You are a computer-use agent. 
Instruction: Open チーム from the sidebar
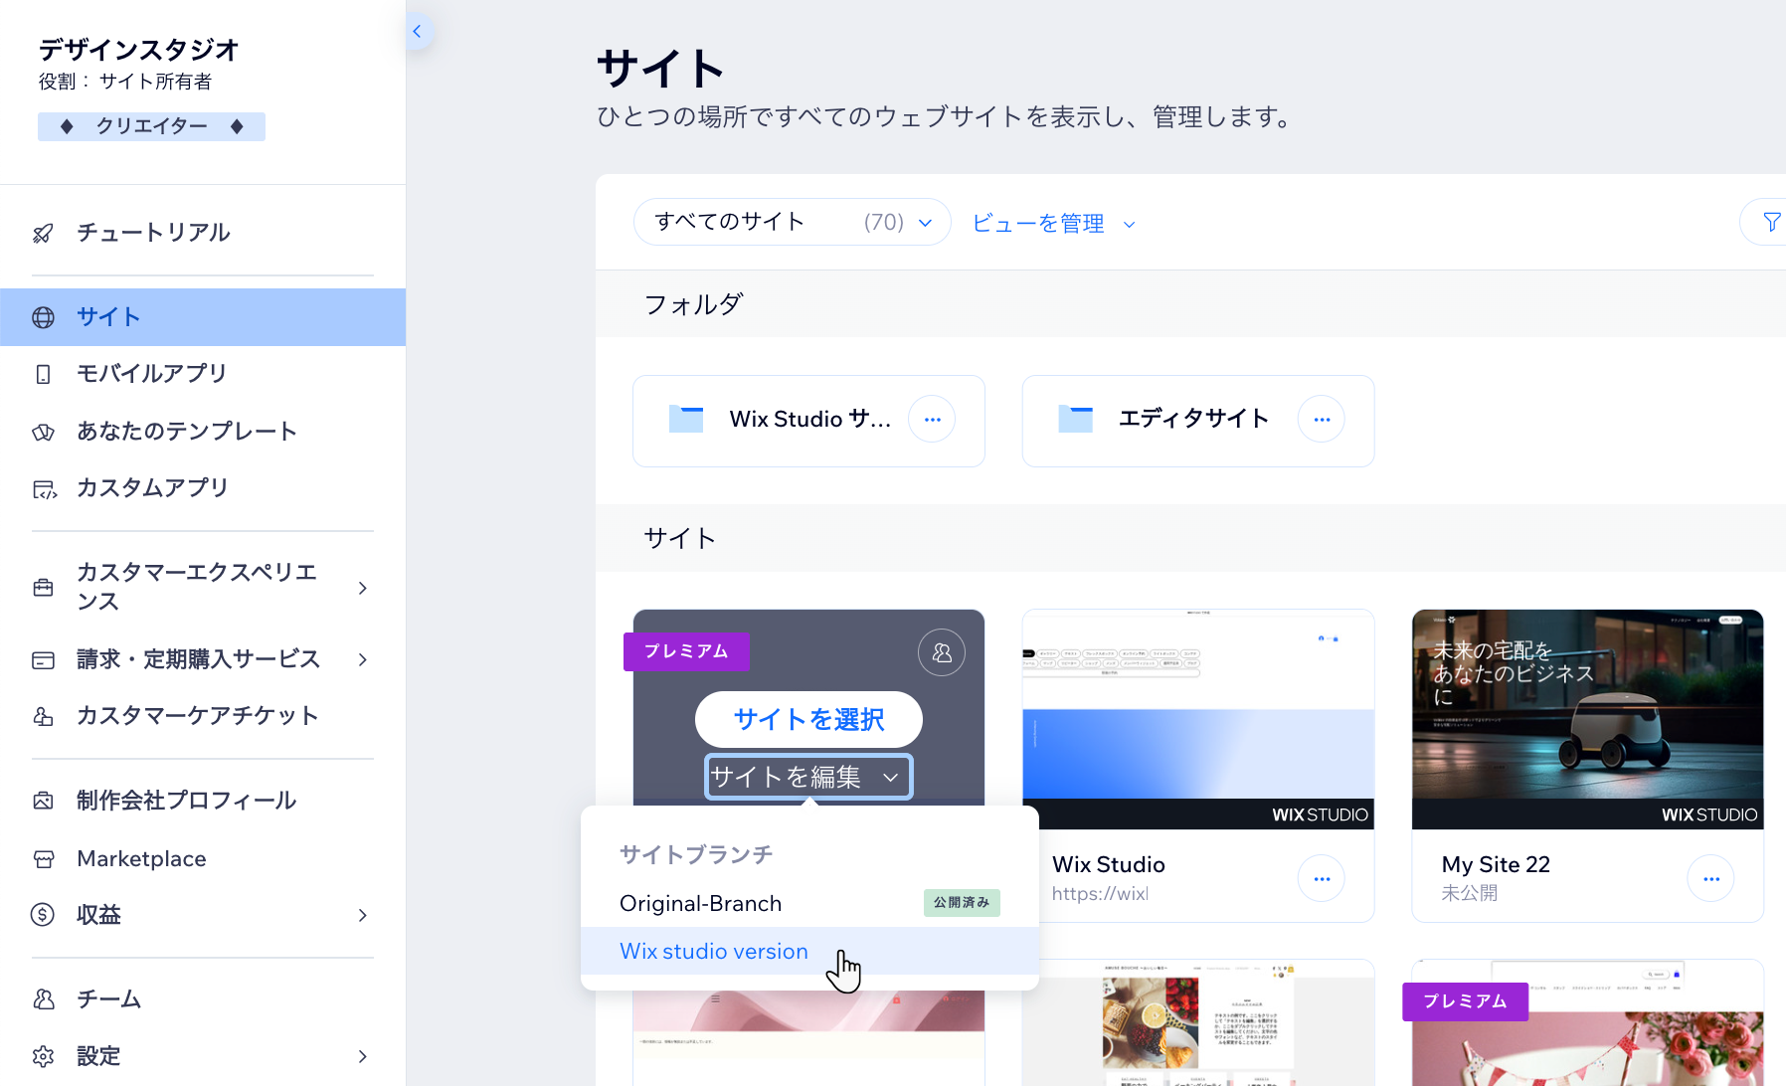(109, 999)
